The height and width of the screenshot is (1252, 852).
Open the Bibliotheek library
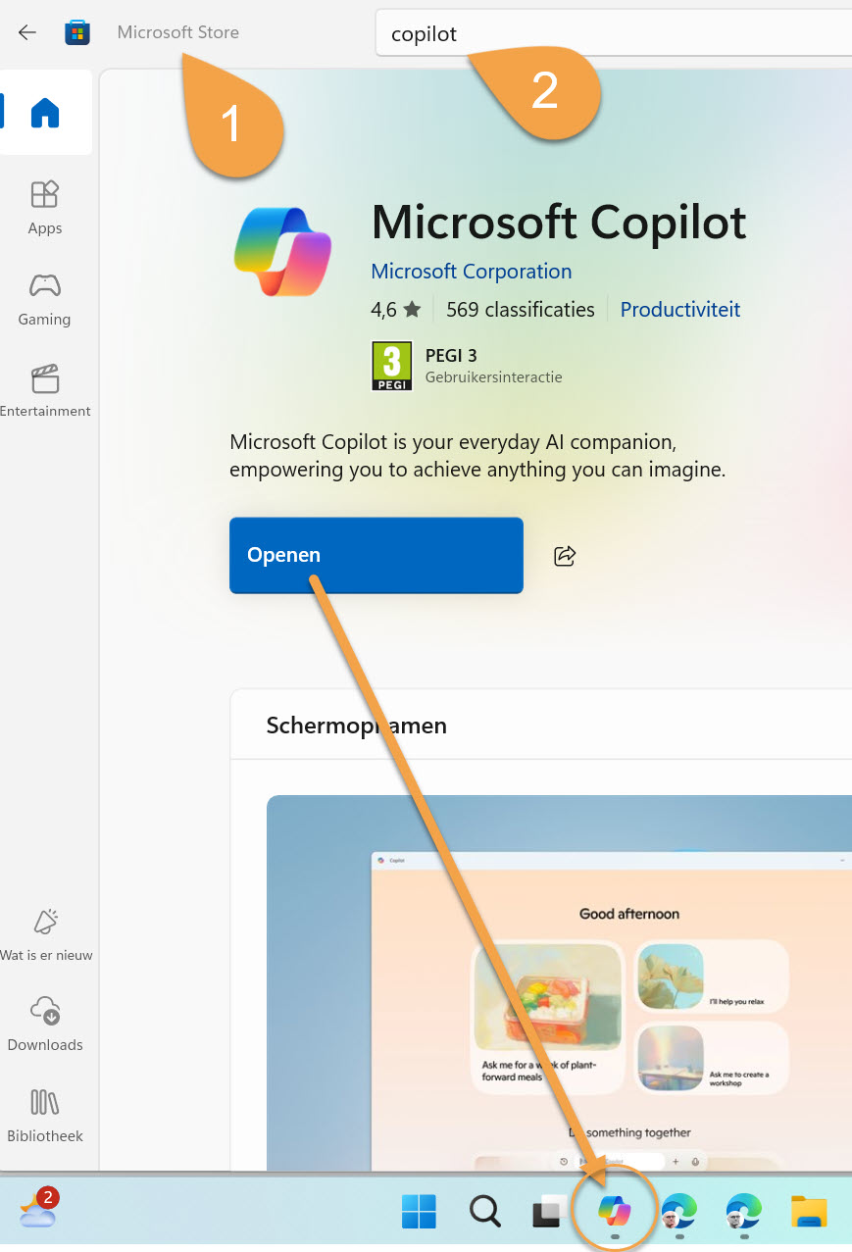pos(45,1116)
